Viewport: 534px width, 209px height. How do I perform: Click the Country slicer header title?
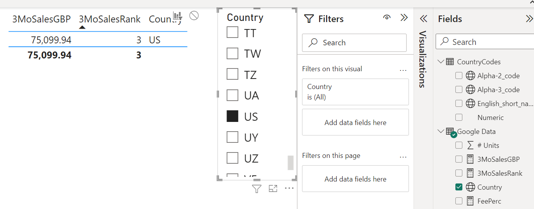[x=245, y=17]
